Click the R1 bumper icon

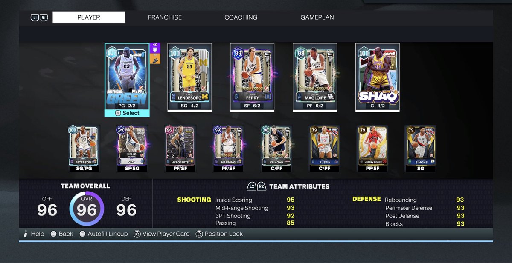[44, 18]
